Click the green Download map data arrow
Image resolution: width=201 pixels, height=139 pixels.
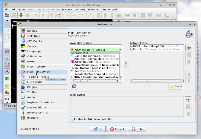coord(21,15)
